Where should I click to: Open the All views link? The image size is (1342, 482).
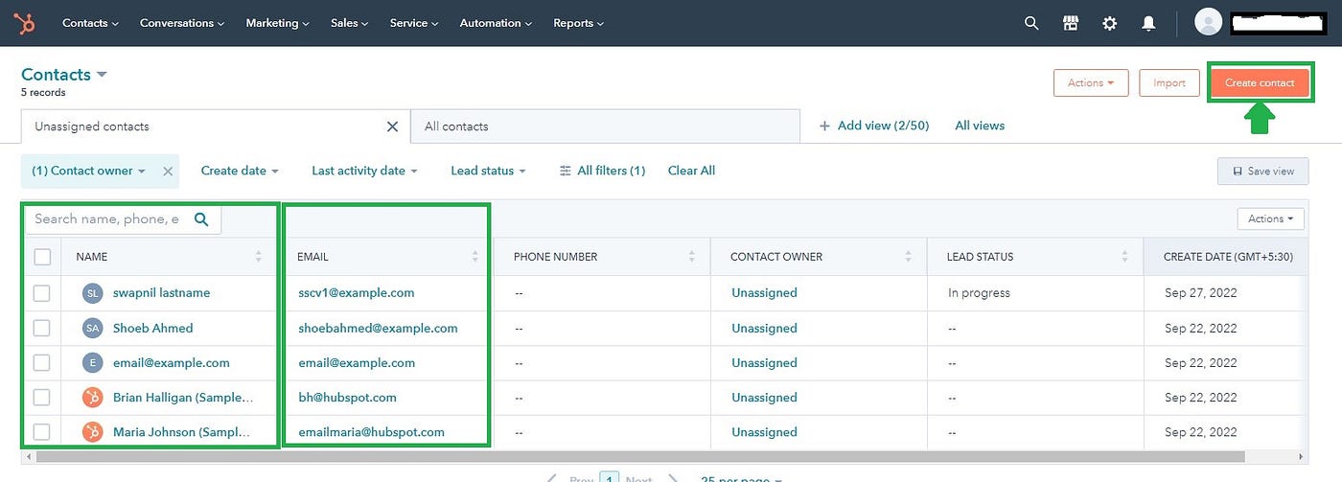click(x=980, y=126)
